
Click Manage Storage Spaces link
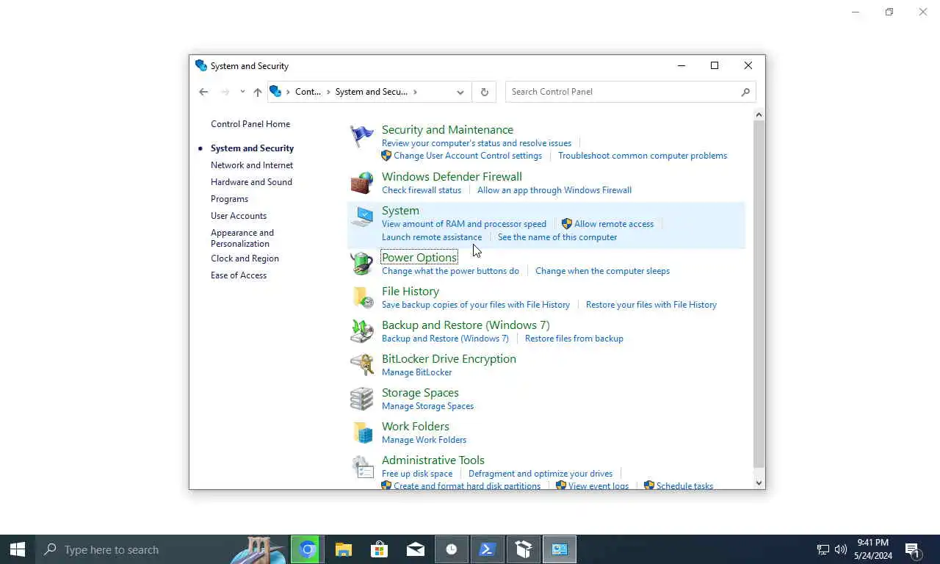click(427, 406)
